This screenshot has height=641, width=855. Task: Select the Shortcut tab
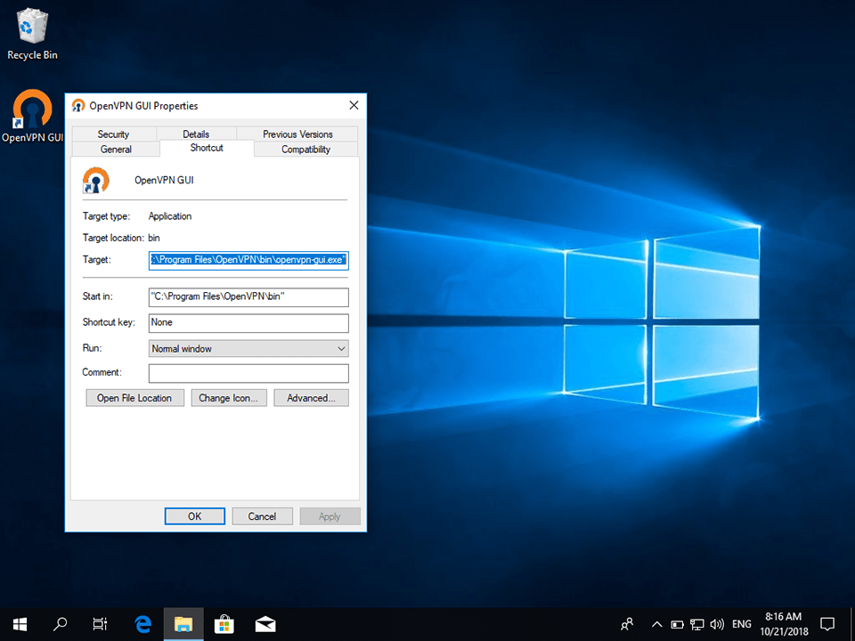[x=207, y=148]
